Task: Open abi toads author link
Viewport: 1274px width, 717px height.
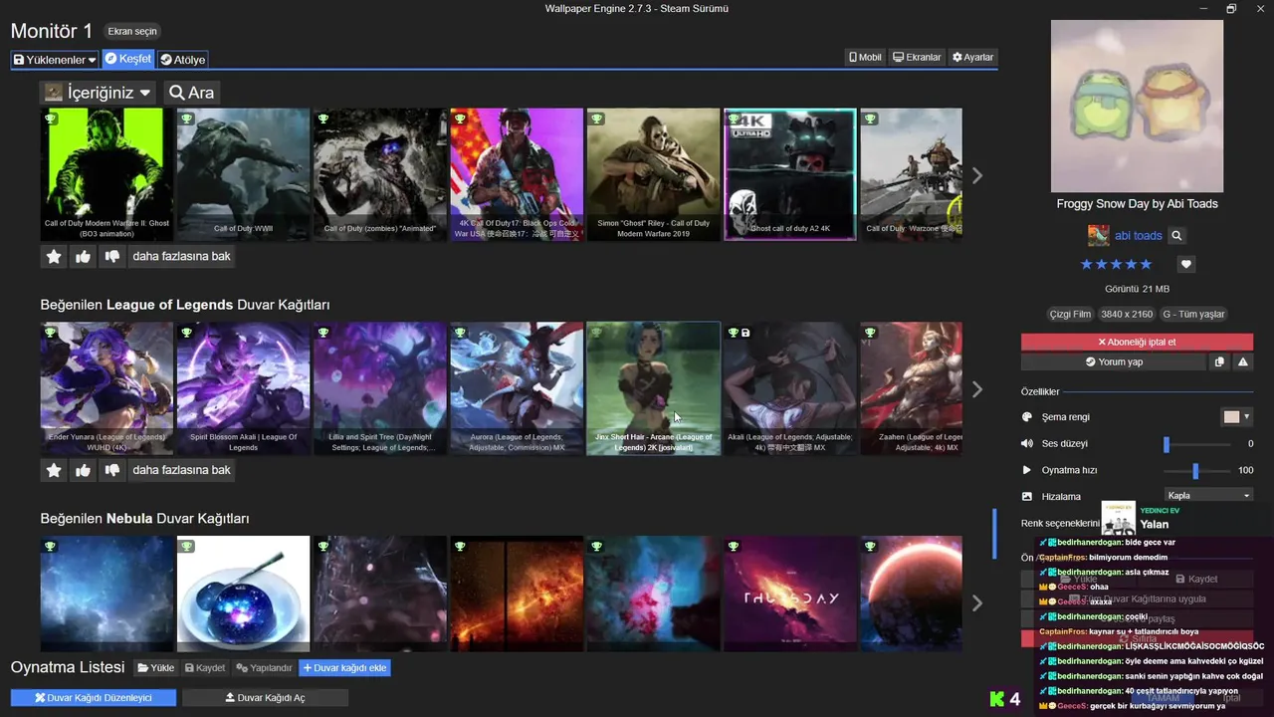Action: click(1138, 236)
